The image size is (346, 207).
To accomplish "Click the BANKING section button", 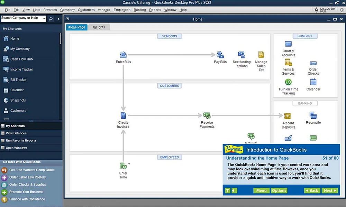I will pyautogui.click(x=305, y=103).
